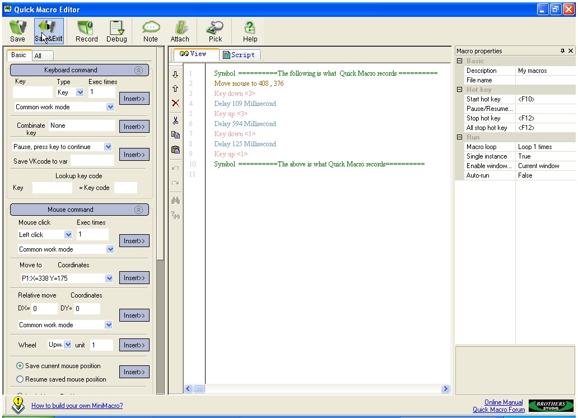Select the Start hot key <F10> value
The height and width of the screenshot is (418, 578).
[x=545, y=99]
